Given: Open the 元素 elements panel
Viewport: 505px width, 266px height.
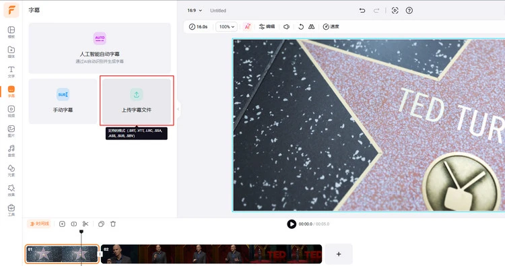Looking at the screenshot, I should (x=11, y=170).
